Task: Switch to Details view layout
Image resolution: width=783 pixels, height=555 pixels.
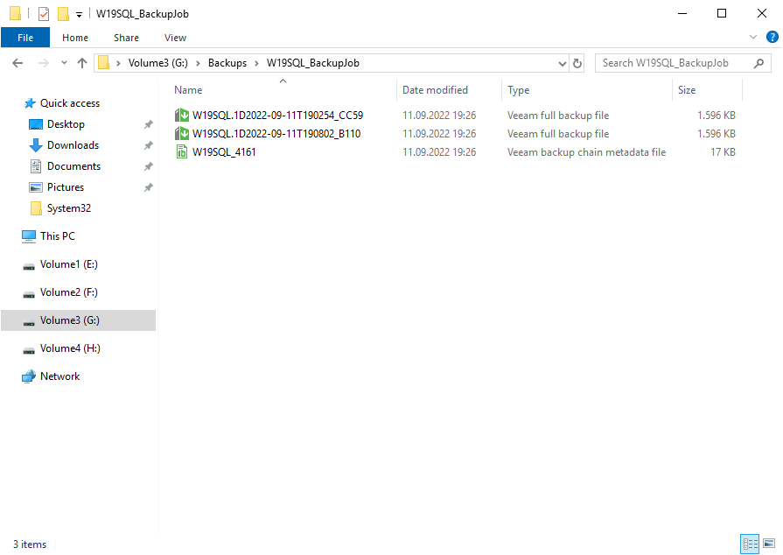Action: (750, 544)
